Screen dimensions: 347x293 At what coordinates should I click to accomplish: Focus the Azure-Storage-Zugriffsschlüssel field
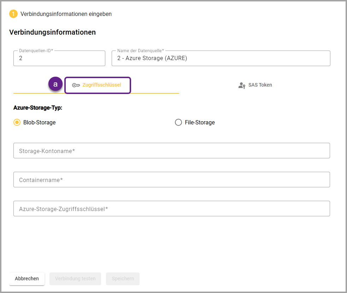tap(171, 209)
